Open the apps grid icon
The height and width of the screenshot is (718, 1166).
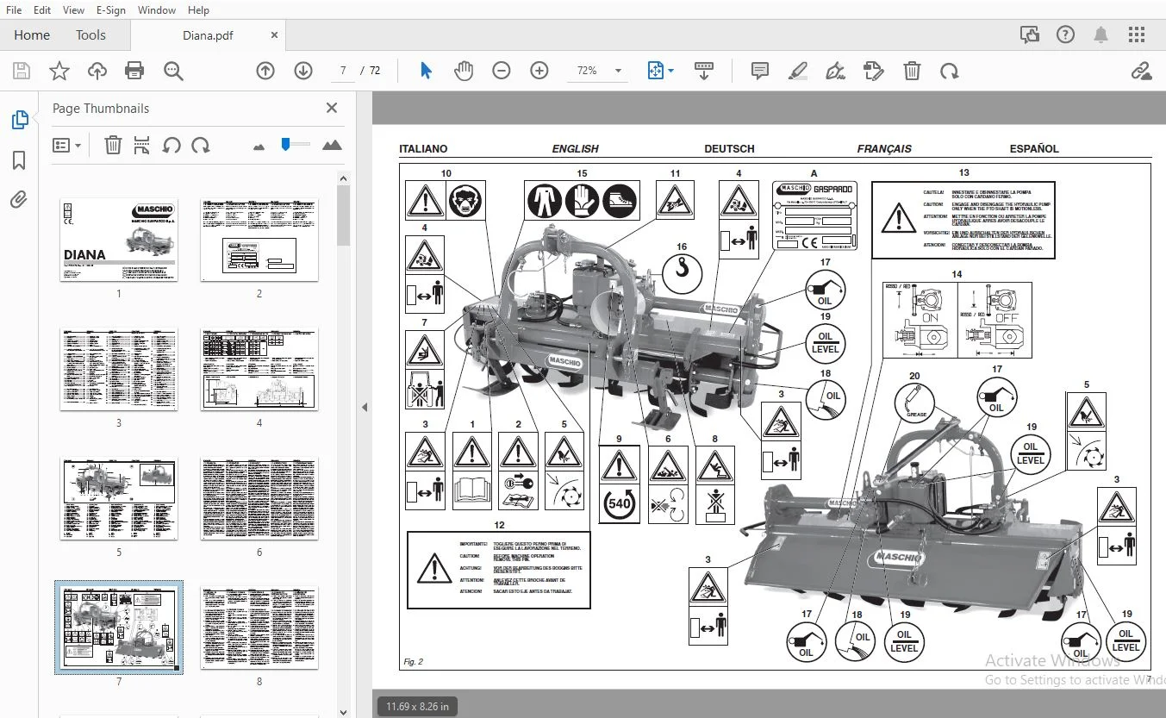[1137, 34]
